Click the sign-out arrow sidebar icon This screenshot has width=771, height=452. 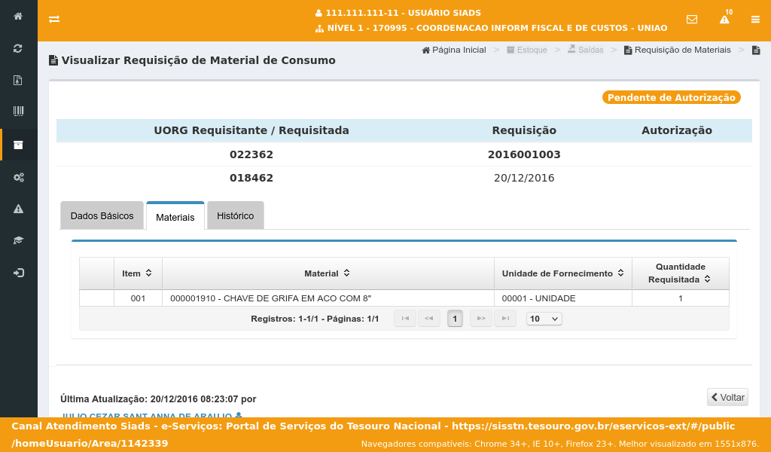[x=18, y=273]
